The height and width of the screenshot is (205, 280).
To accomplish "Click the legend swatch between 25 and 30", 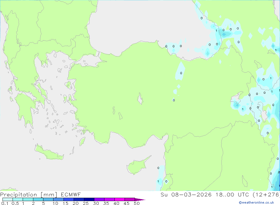I will pos(89,199).
